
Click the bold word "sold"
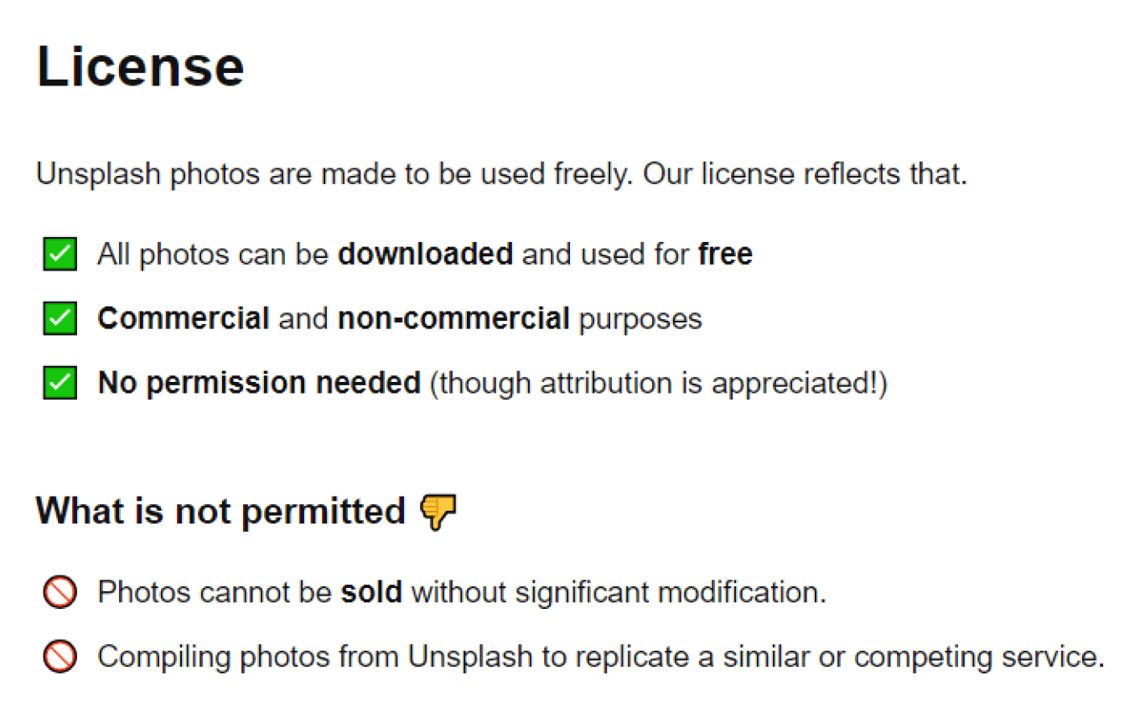371,592
